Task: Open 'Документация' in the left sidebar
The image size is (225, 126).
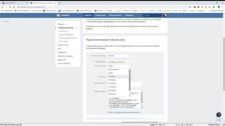Action: [x=63, y=45]
